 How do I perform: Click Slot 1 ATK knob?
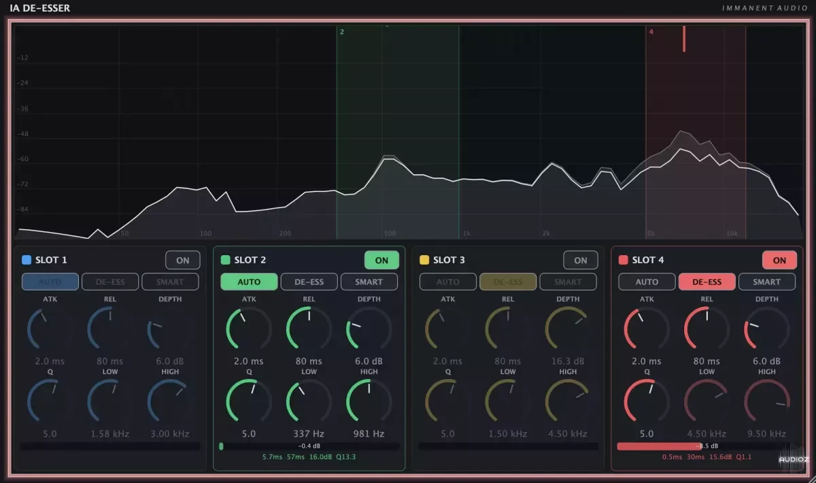(x=50, y=329)
